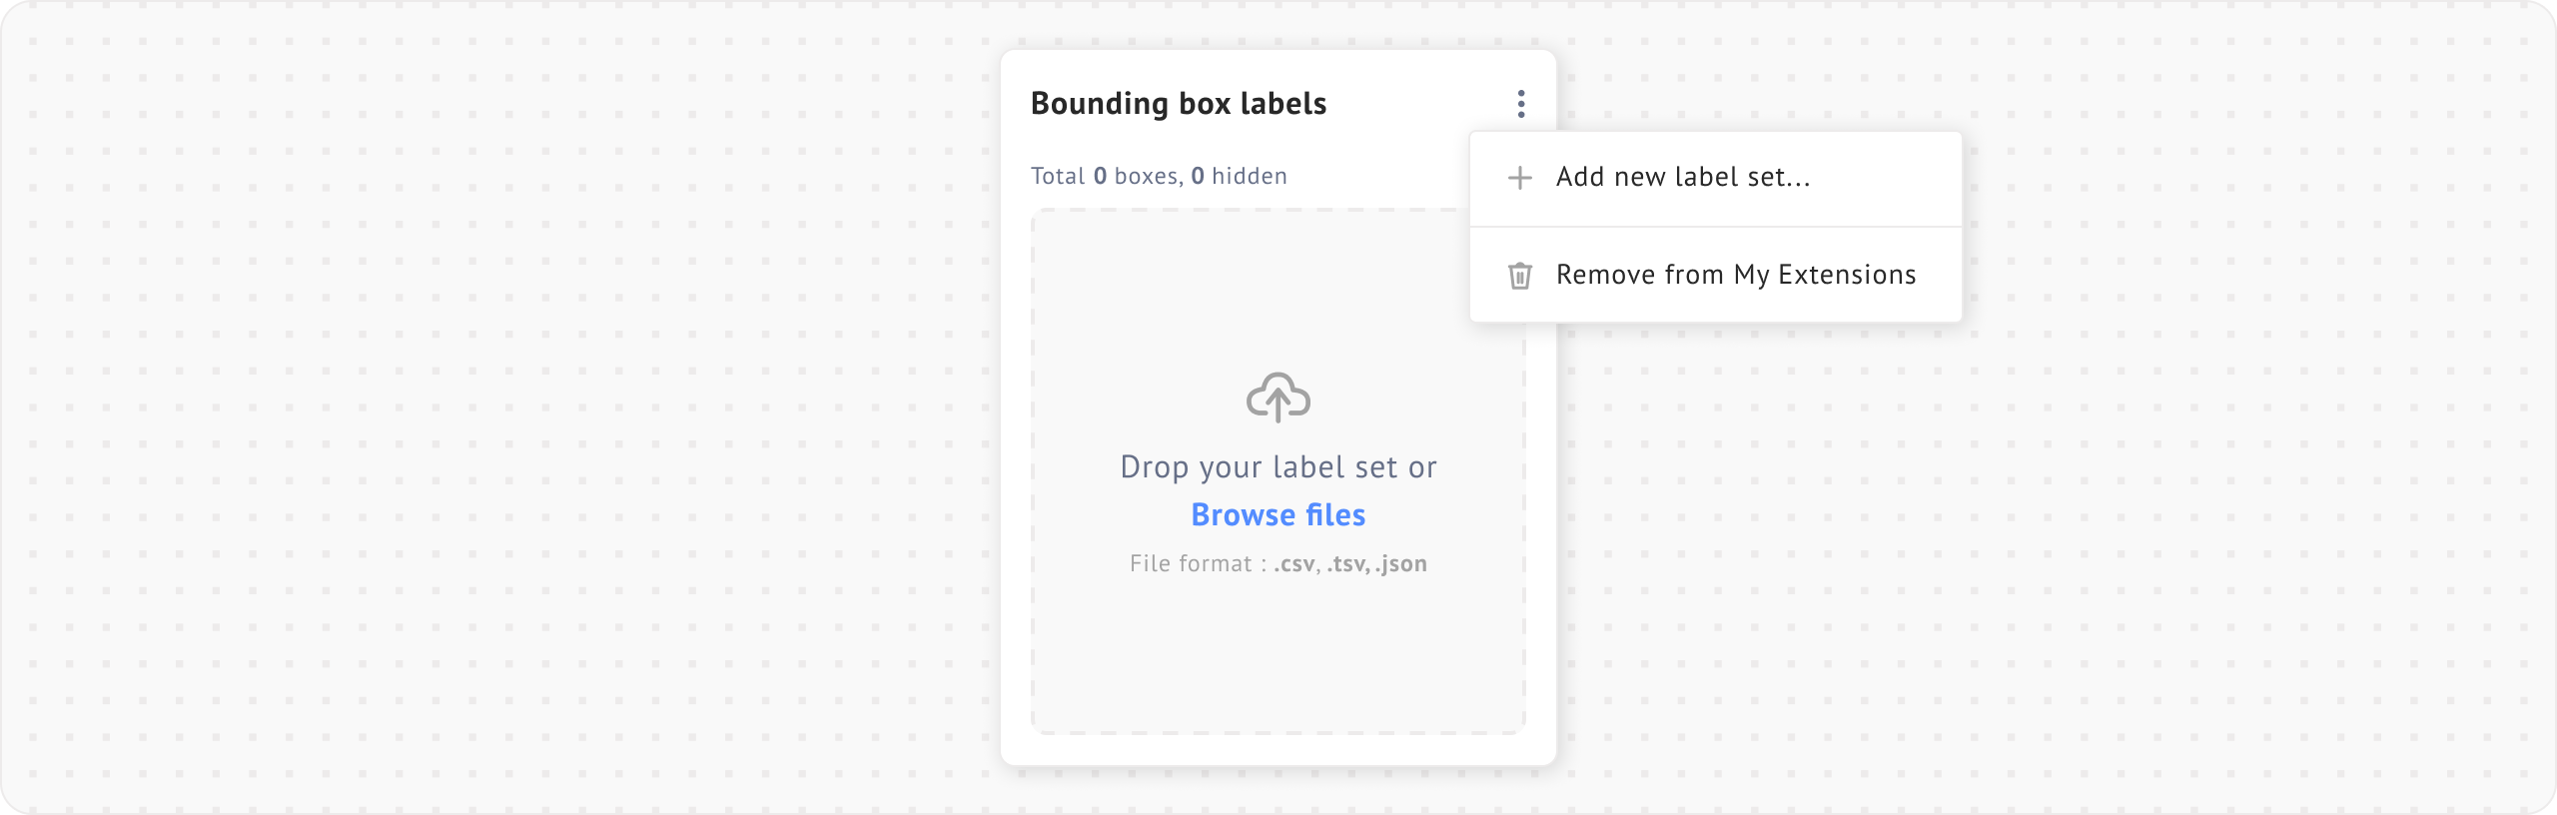
Task: Open the Browse files link
Action: (x=1278, y=514)
